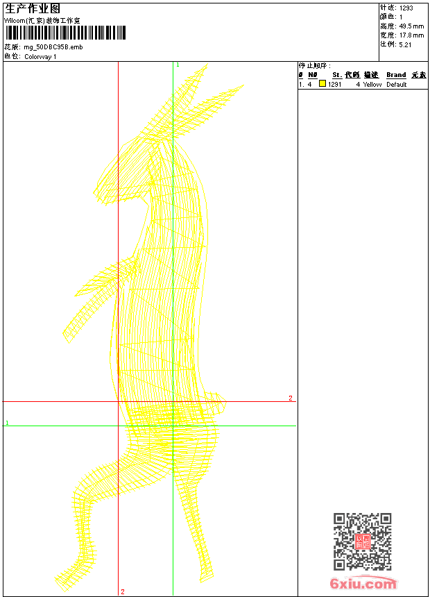This screenshot has width=430, height=597.
Task: Click the "Colorway 1" label
Action: 40,56
